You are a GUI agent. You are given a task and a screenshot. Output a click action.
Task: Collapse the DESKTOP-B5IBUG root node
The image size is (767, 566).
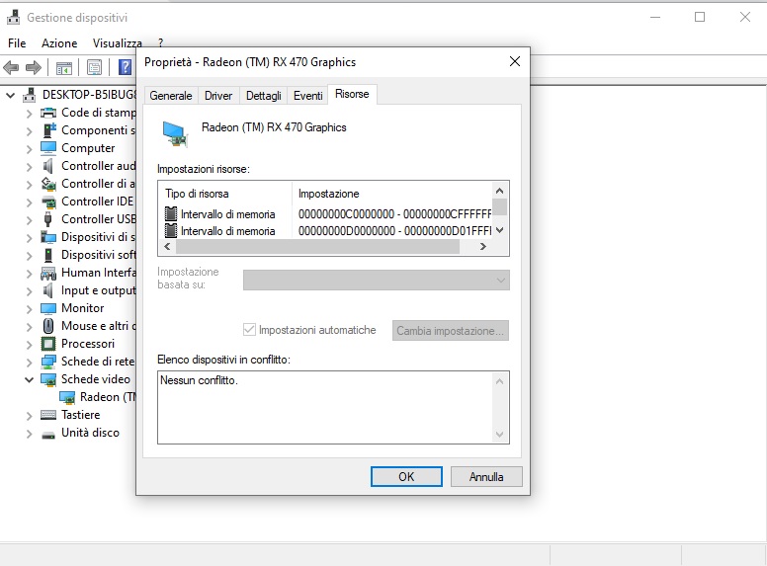[x=10, y=95]
